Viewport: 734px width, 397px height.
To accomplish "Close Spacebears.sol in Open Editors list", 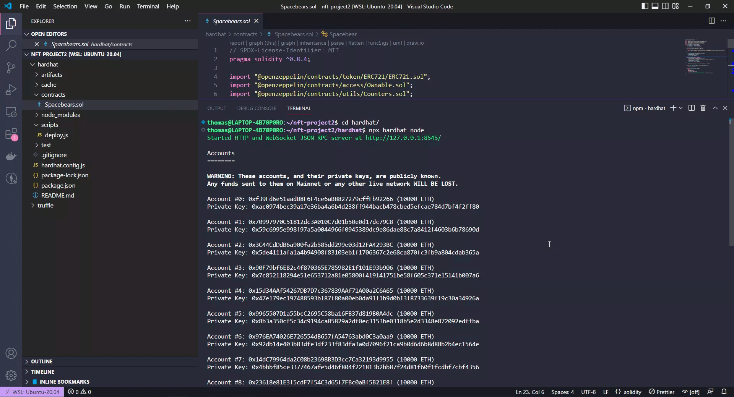I will [x=37, y=44].
